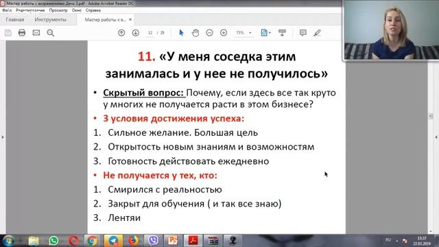
Task: Switch to the Главная tab
Action: tap(15, 20)
